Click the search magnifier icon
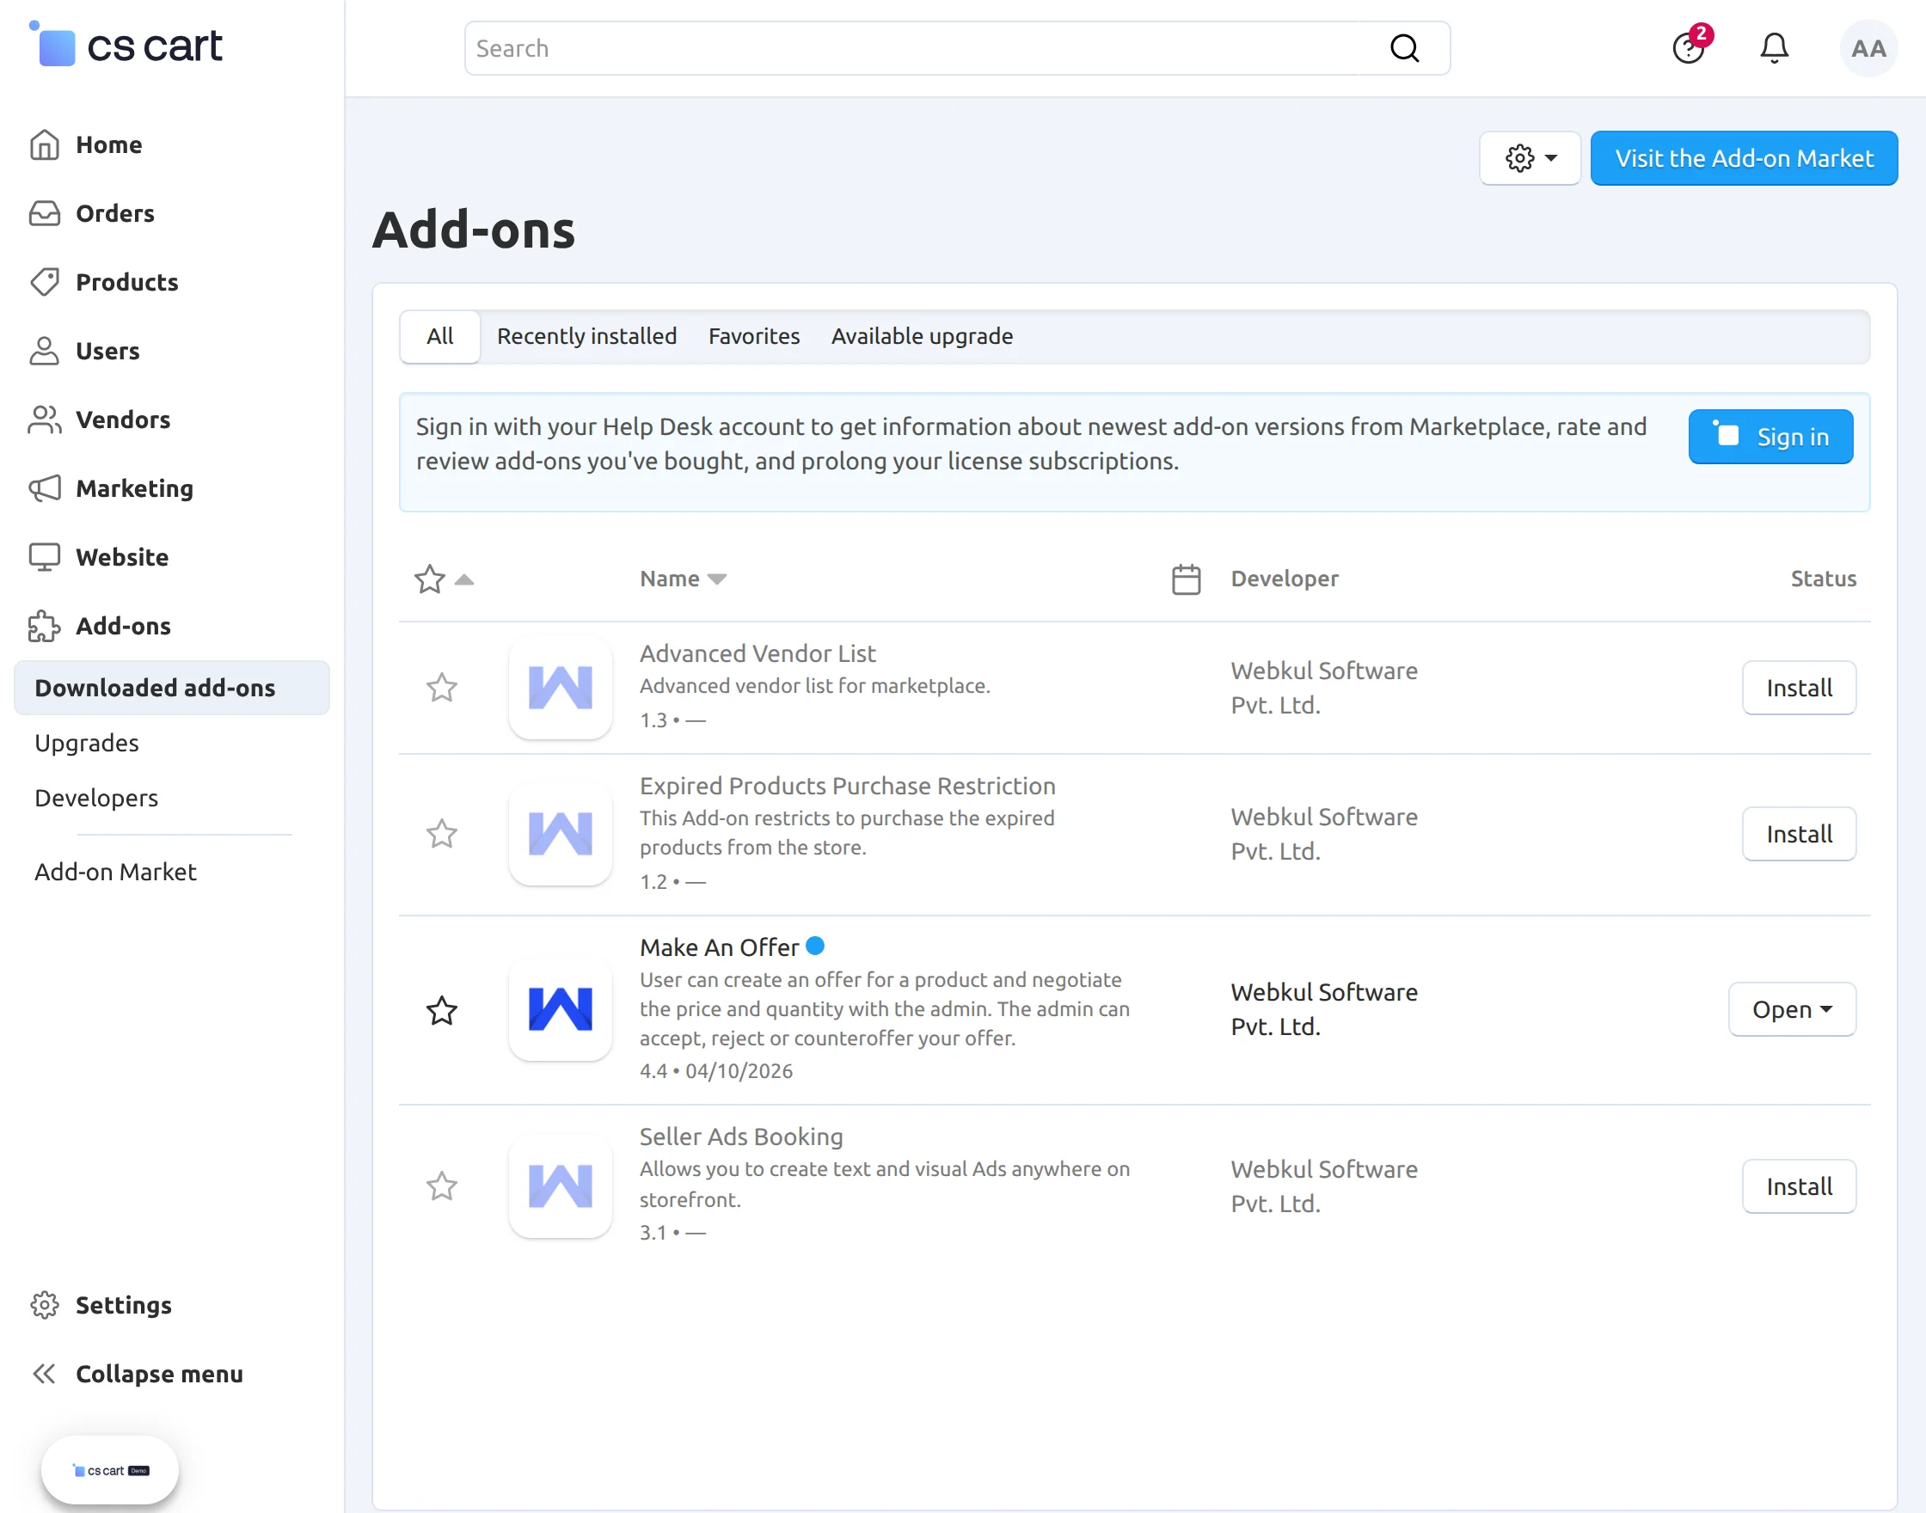 (x=1404, y=48)
